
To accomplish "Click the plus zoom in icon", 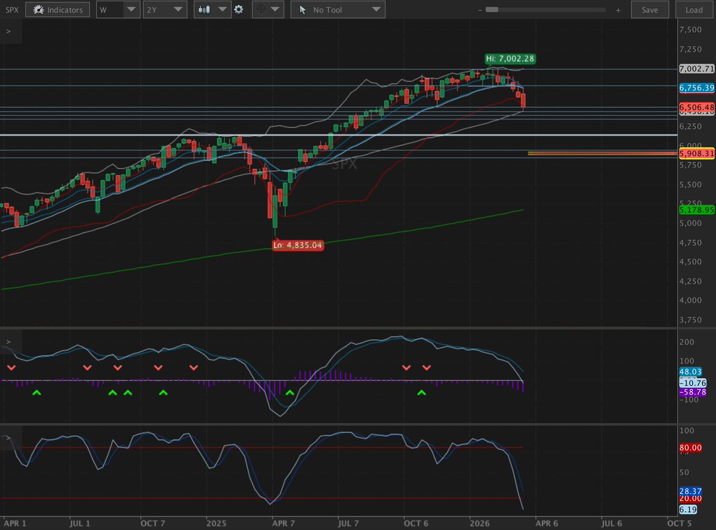I will [618, 10].
